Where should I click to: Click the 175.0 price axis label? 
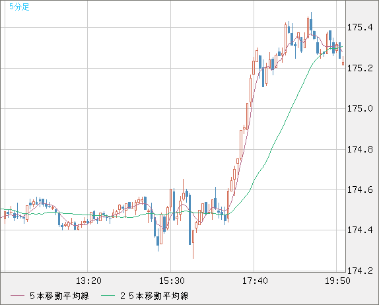[x=360, y=108]
